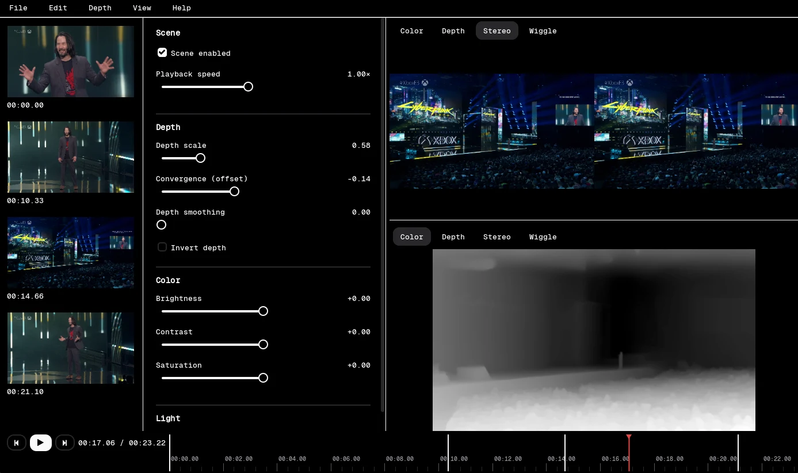Select the scene thumbnail at 00:14.66

(71, 253)
